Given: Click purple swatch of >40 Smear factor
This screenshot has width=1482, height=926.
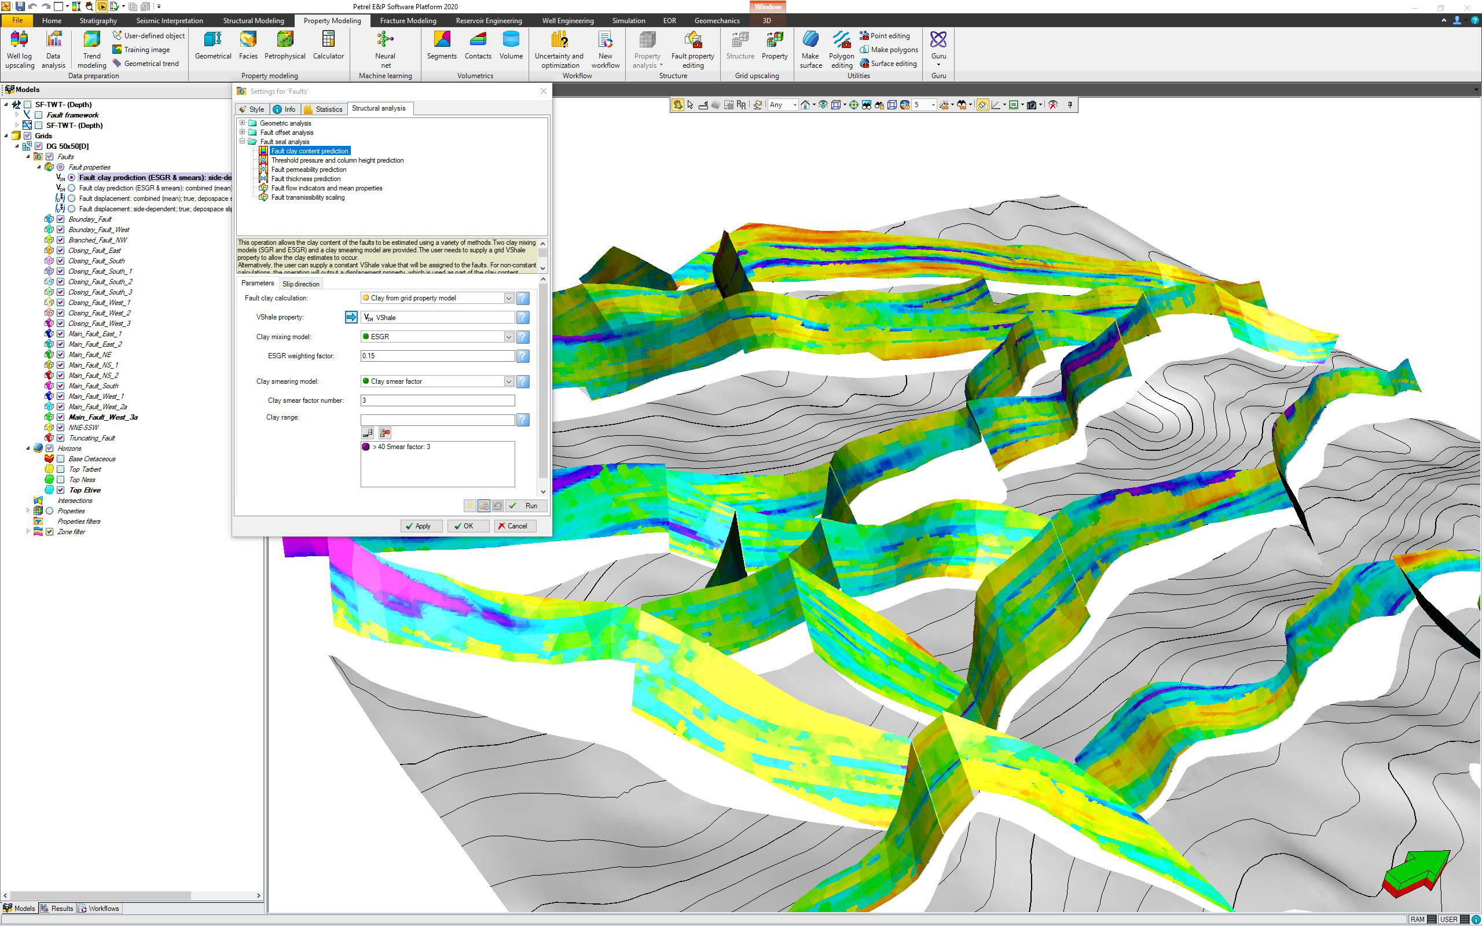Looking at the screenshot, I should 366,447.
